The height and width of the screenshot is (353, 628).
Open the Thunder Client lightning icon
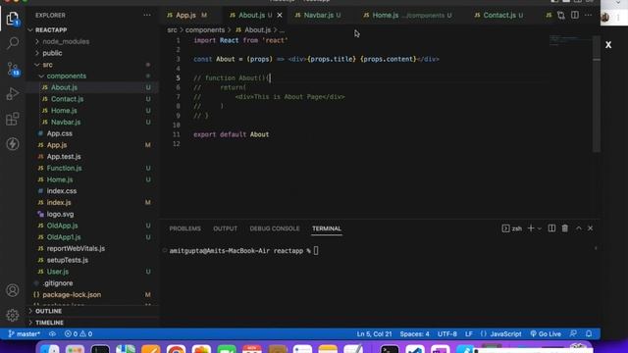coord(13,144)
